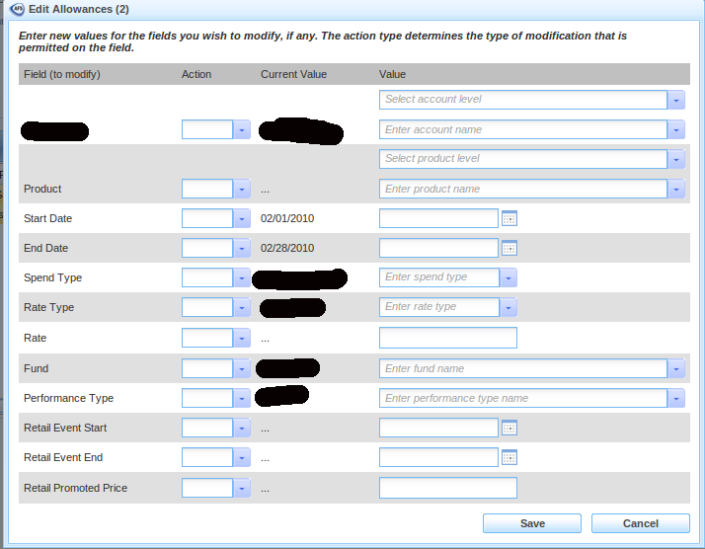Open the Fund name dropdown arrow
This screenshot has height=549, width=705.
pos(676,368)
